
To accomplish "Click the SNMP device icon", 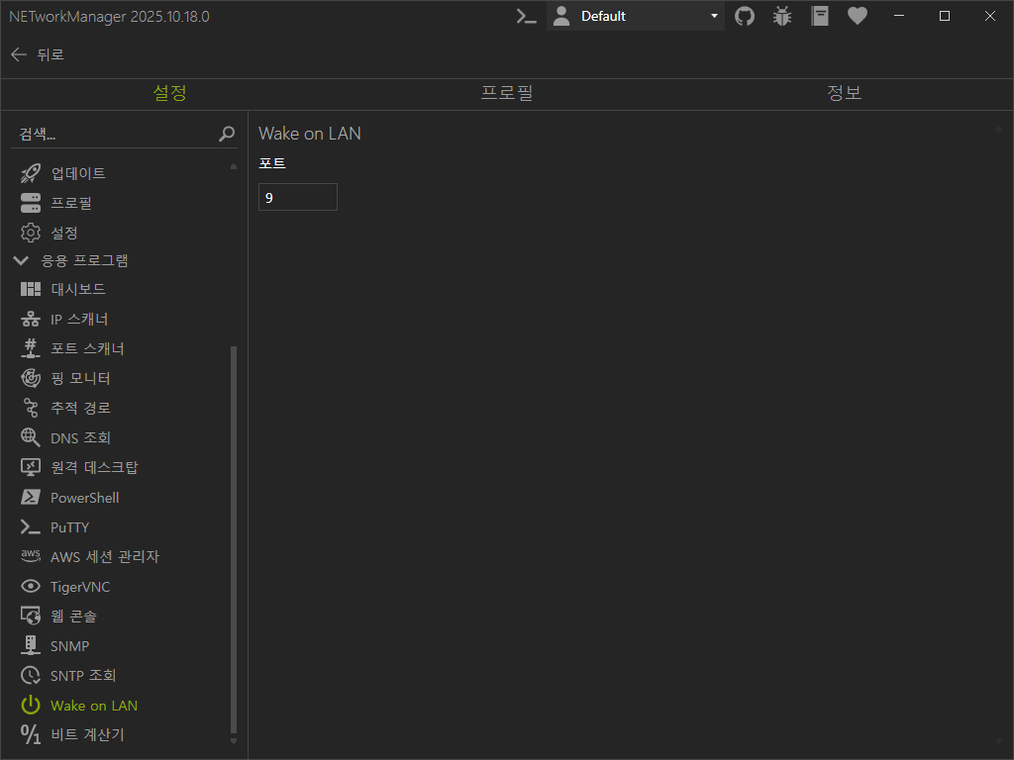I will pos(31,645).
